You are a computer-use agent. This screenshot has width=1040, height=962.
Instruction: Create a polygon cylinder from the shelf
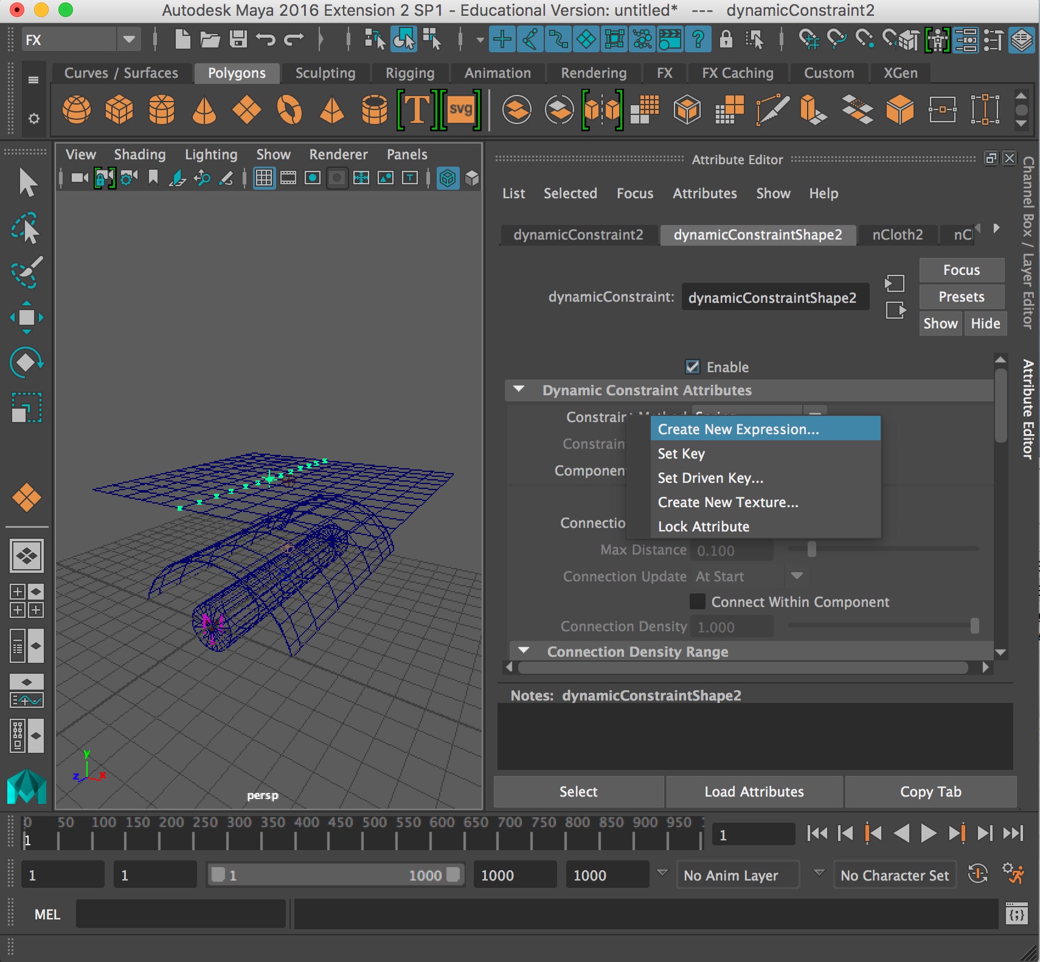pyautogui.click(x=162, y=110)
